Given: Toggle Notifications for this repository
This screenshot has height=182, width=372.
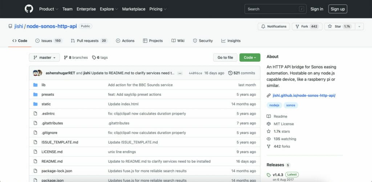Looking at the screenshot, I should (274, 26).
